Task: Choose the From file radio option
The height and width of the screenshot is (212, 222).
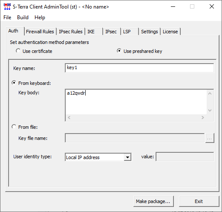Action: click(14, 127)
